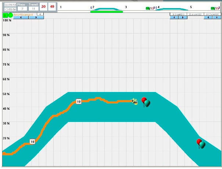Increase Amortissement with right arrow
This screenshot has width=222, height=169.
tap(36, 17)
